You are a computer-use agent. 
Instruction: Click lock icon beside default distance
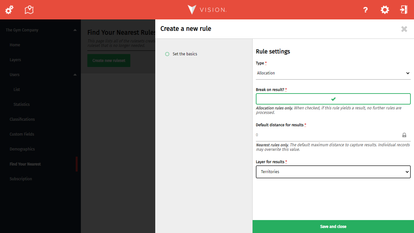pyautogui.click(x=404, y=135)
